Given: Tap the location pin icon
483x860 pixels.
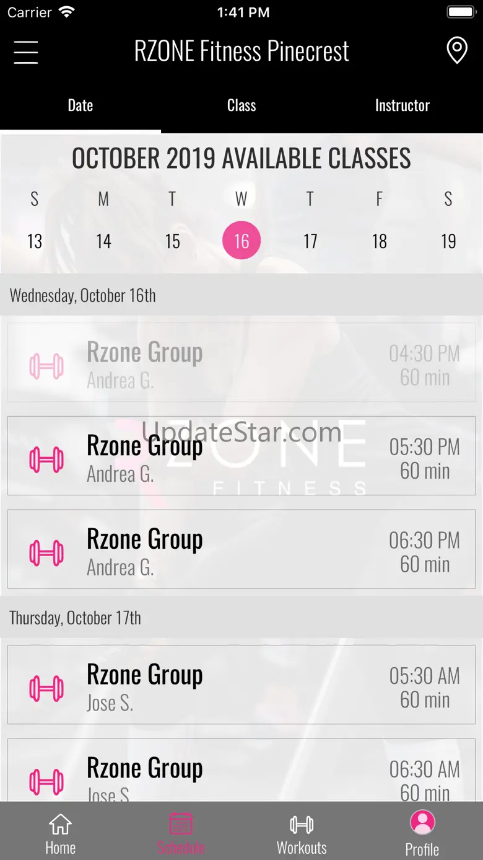Looking at the screenshot, I should coord(457,51).
